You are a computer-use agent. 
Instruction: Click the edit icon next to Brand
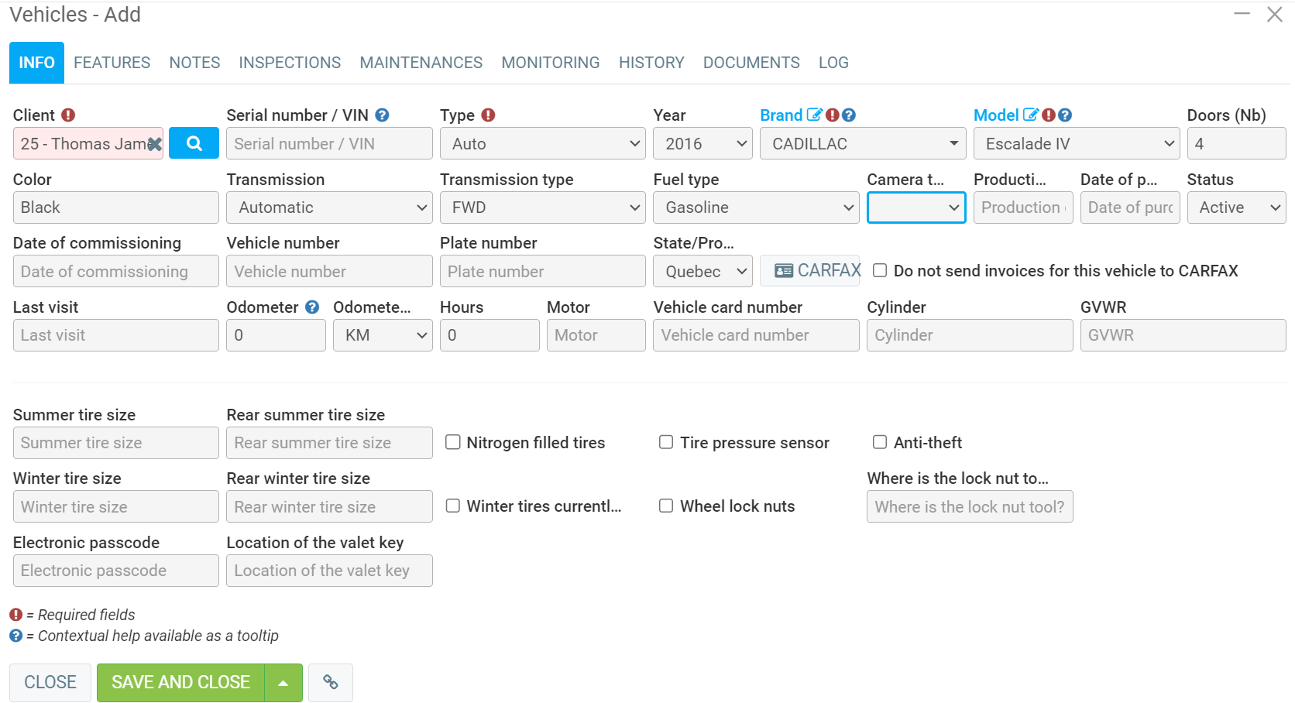814,115
